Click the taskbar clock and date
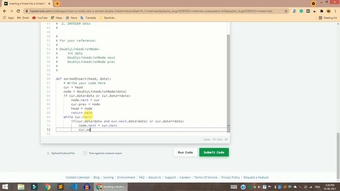Viewport: 340px width, 191px height. point(330,187)
